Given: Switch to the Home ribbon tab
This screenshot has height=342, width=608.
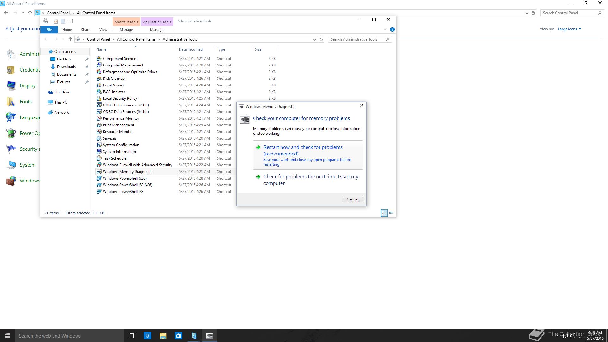Looking at the screenshot, I should (67, 30).
